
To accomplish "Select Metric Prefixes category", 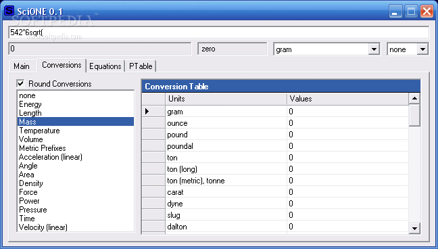I will point(76,148).
